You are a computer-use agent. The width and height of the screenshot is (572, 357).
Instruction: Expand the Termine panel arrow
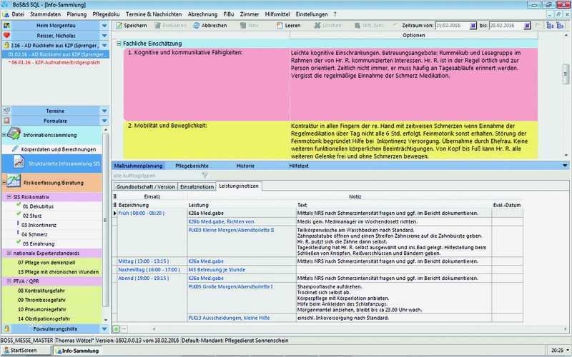coord(104,111)
